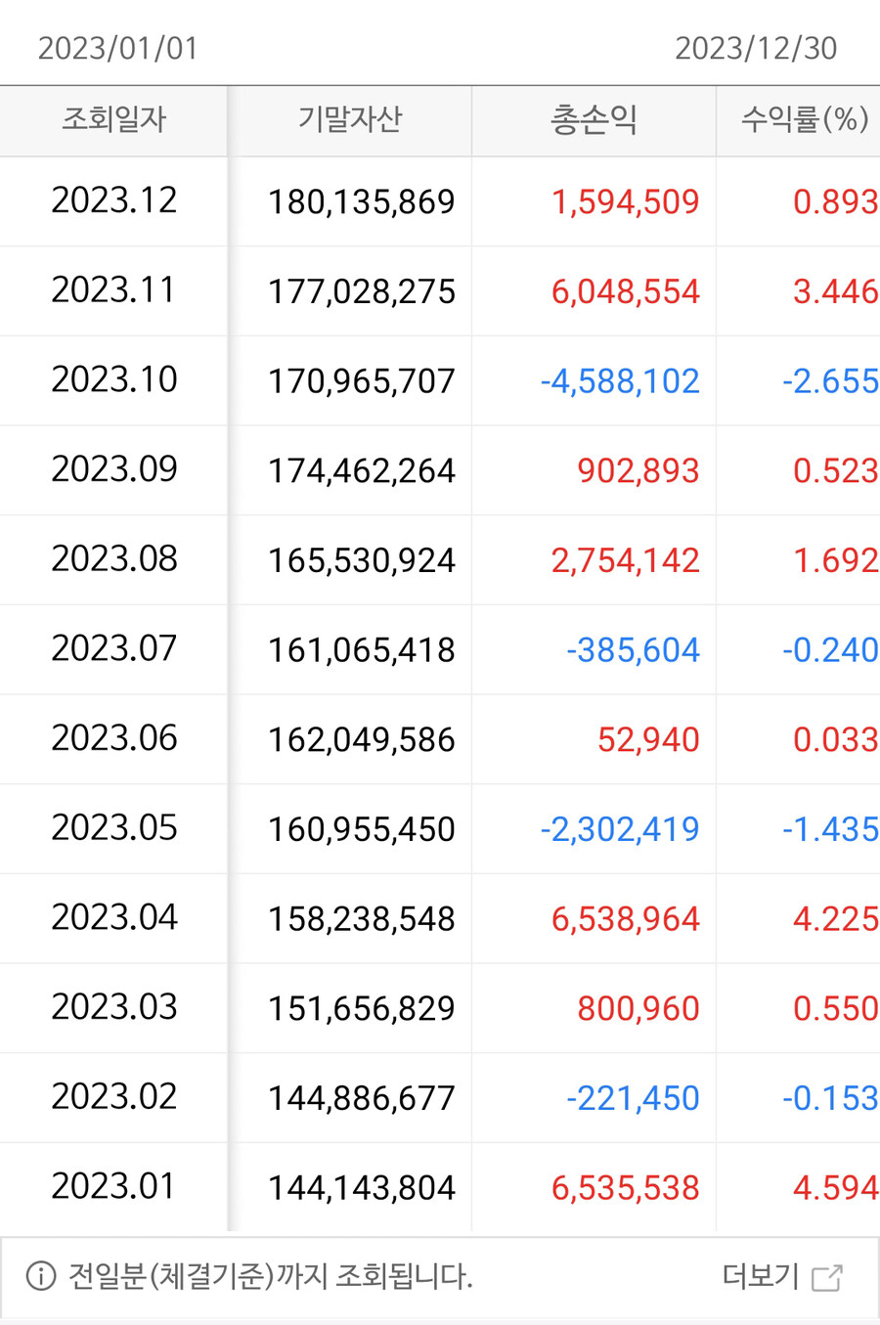The image size is (880, 1325).
Task: Select the 2023.05 row date
Action: 114,828
